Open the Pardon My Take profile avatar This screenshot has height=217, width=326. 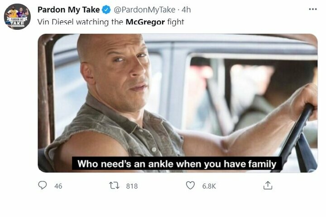point(17,17)
